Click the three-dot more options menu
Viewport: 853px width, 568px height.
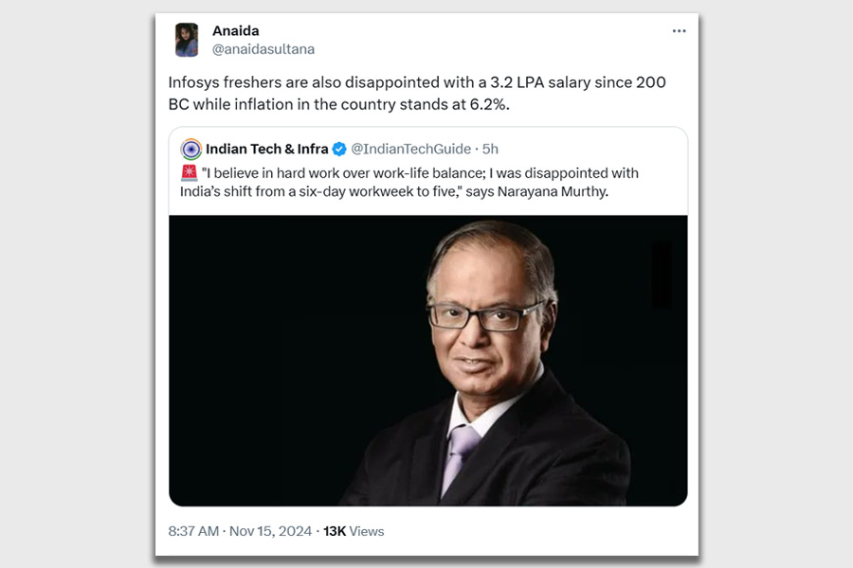click(x=679, y=31)
